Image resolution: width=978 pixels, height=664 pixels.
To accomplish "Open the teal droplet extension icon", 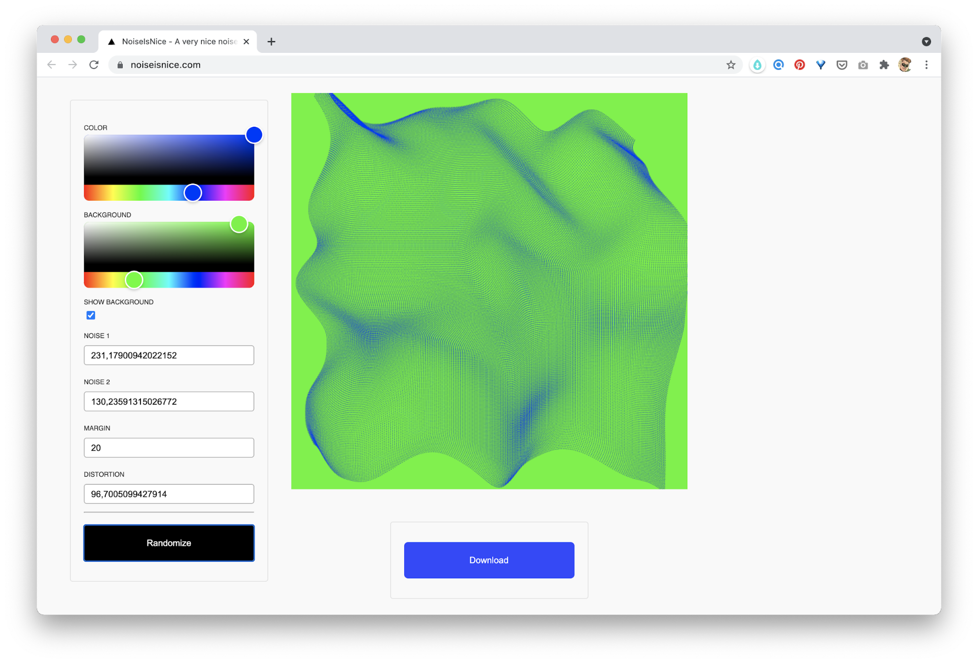I will 757,65.
